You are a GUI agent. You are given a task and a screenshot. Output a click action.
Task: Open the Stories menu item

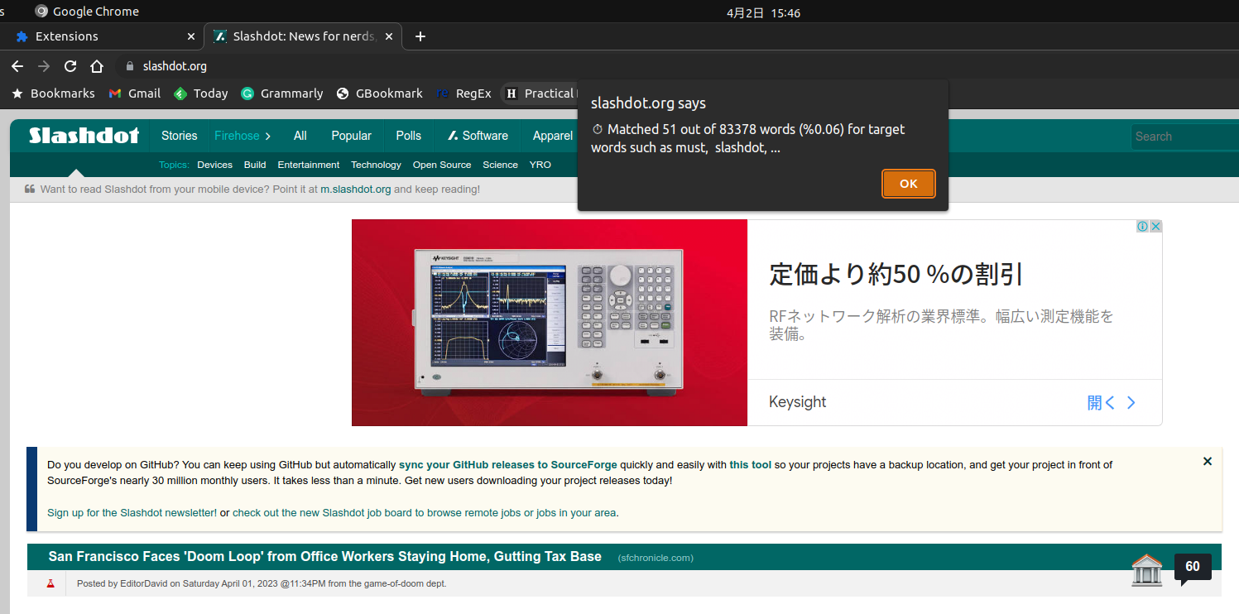180,136
